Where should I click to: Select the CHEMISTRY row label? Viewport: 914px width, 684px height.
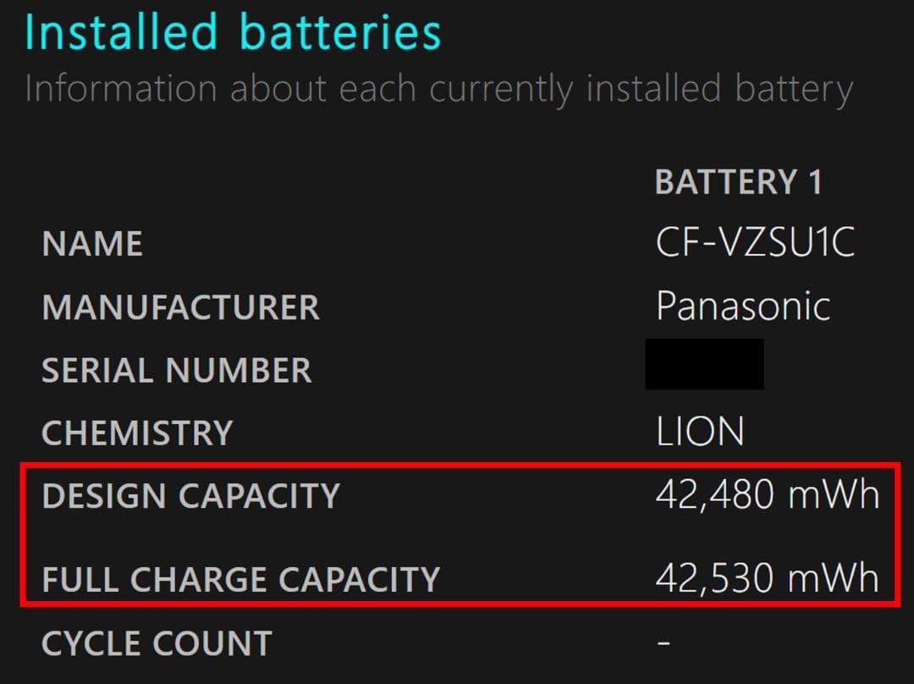pyautogui.click(x=136, y=433)
